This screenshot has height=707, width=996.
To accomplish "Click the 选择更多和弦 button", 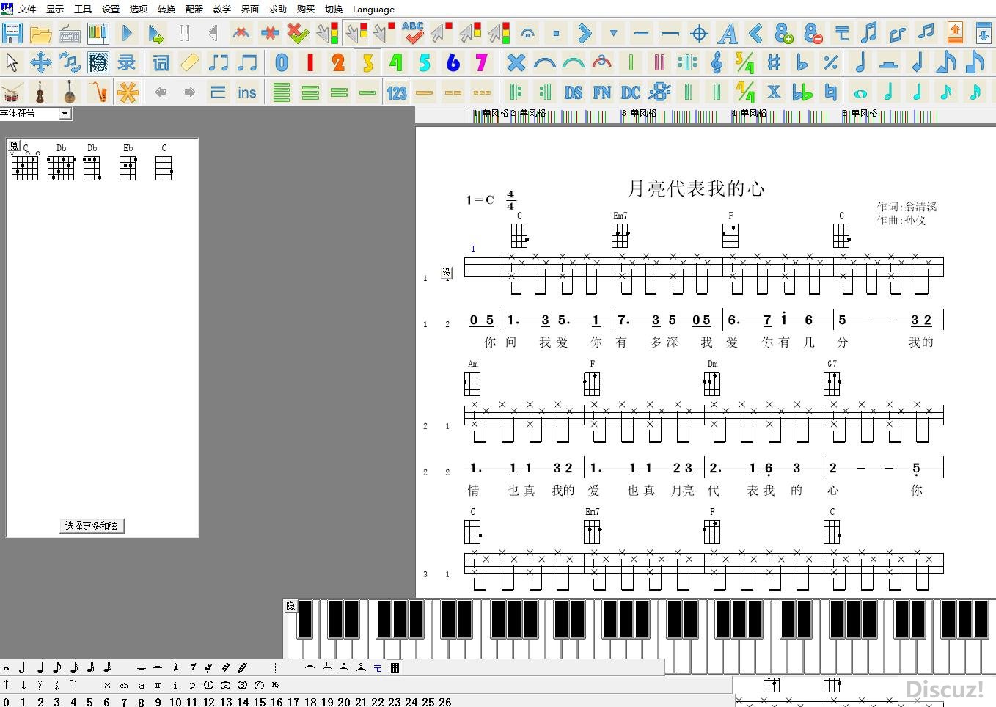I will [x=92, y=526].
